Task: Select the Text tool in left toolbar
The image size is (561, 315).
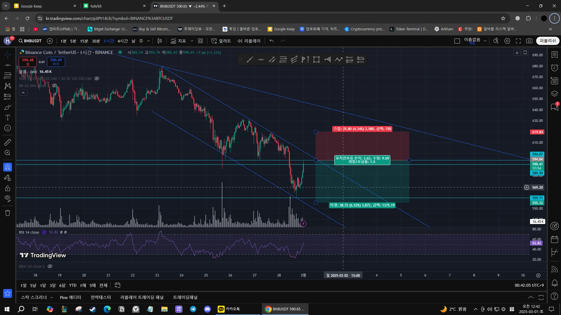Action: pyautogui.click(x=8, y=118)
